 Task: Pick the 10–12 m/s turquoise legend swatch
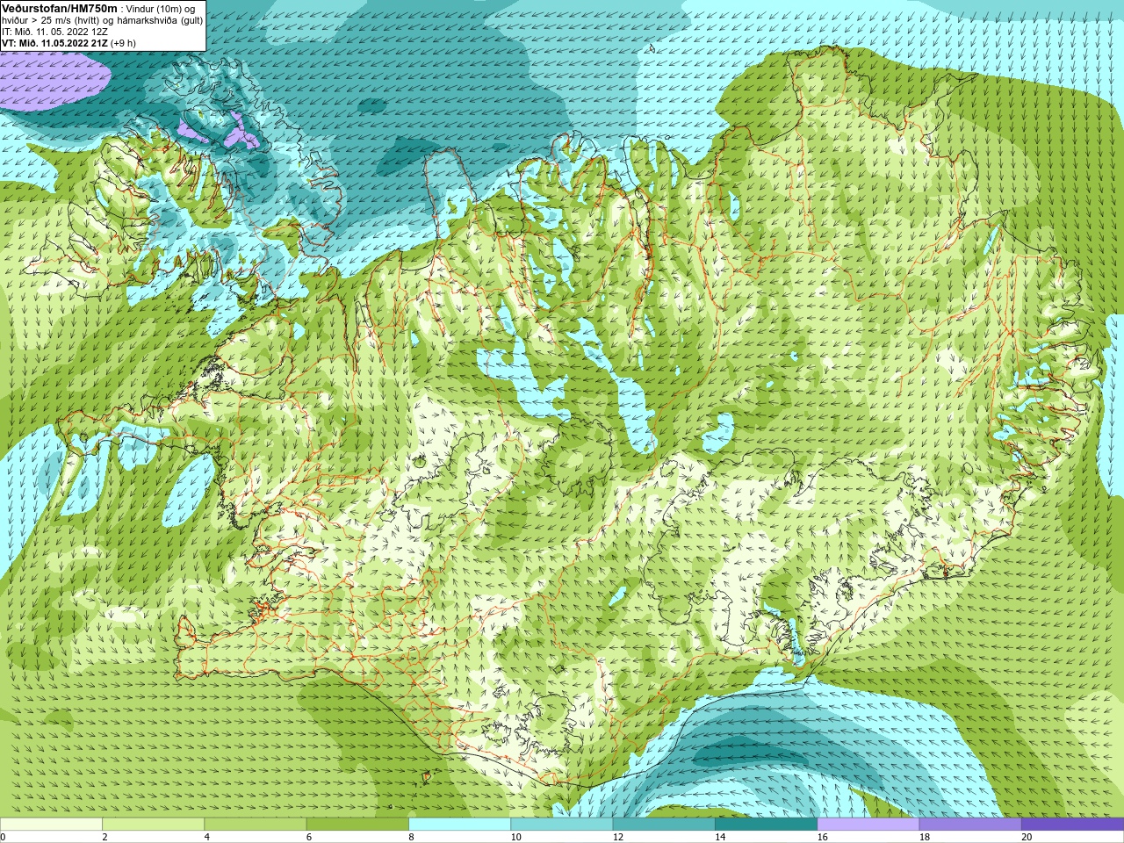pyautogui.click(x=561, y=825)
